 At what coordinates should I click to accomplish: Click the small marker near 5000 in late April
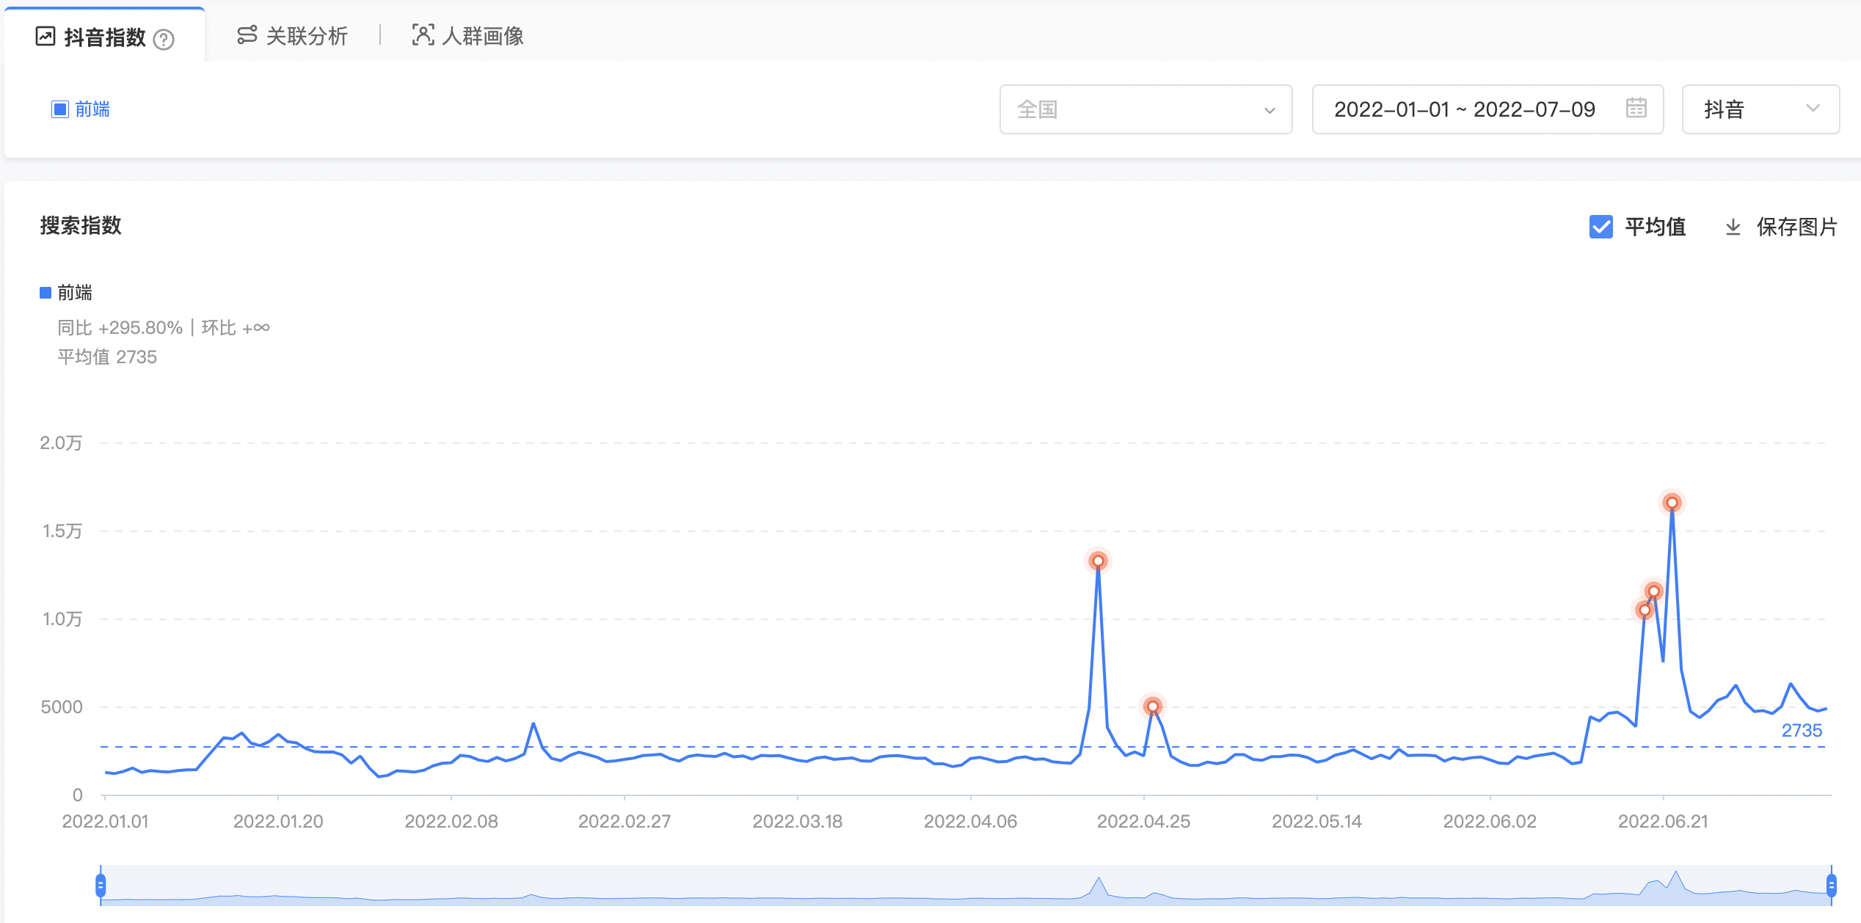click(1153, 707)
